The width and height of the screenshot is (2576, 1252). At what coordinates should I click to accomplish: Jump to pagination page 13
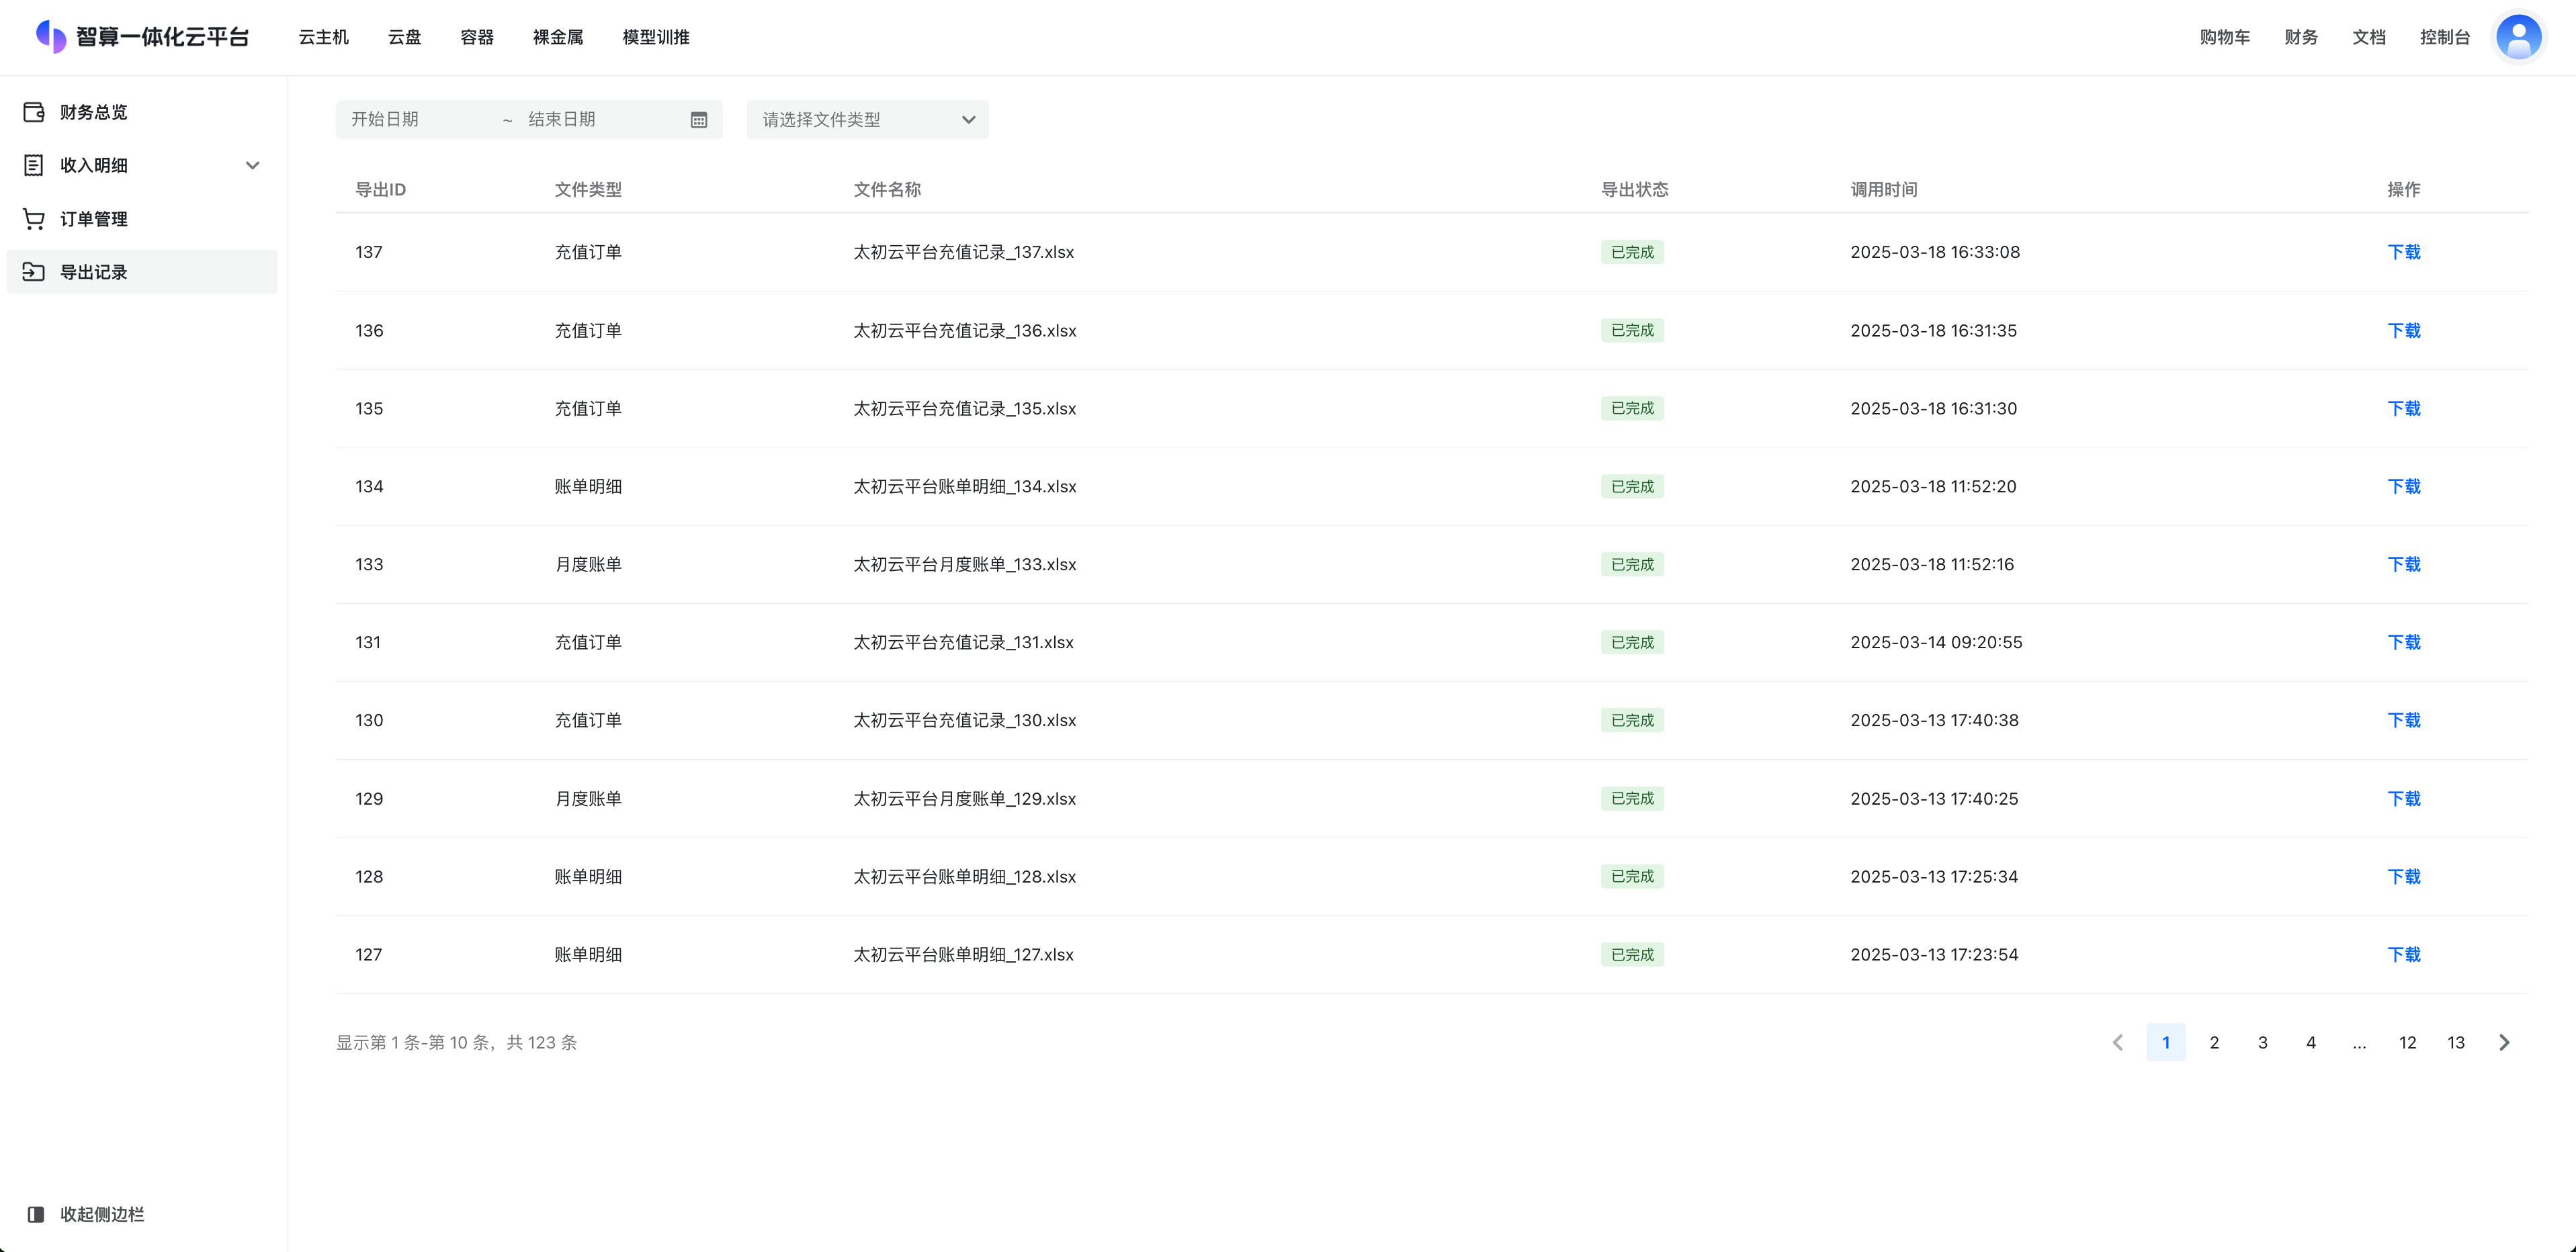tap(2455, 1042)
